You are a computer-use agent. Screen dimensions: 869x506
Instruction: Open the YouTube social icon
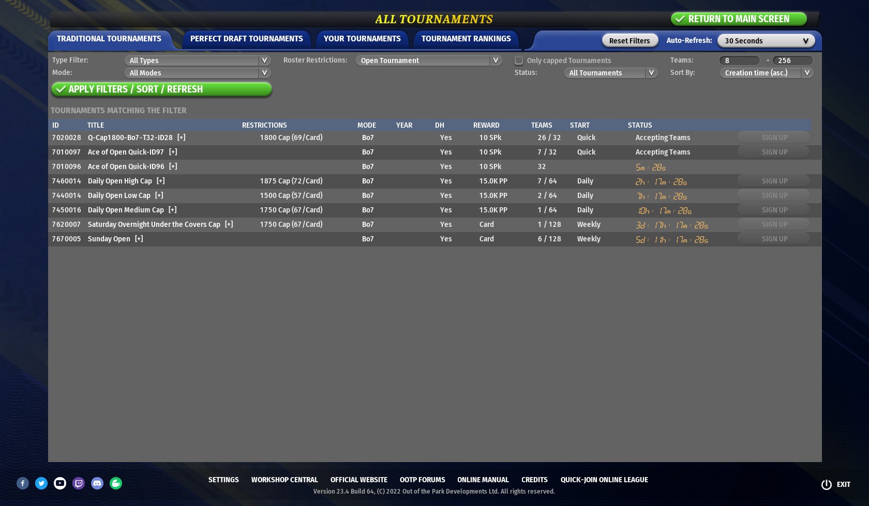pyautogui.click(x=60, y=483)
